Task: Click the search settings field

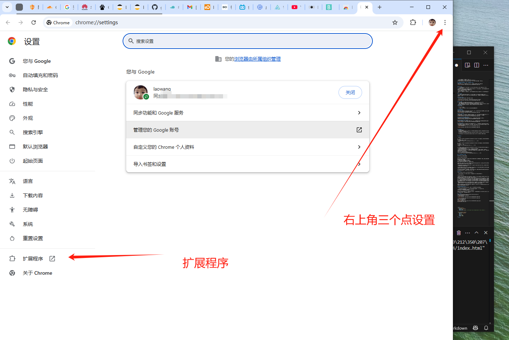Action: point(247,41)
